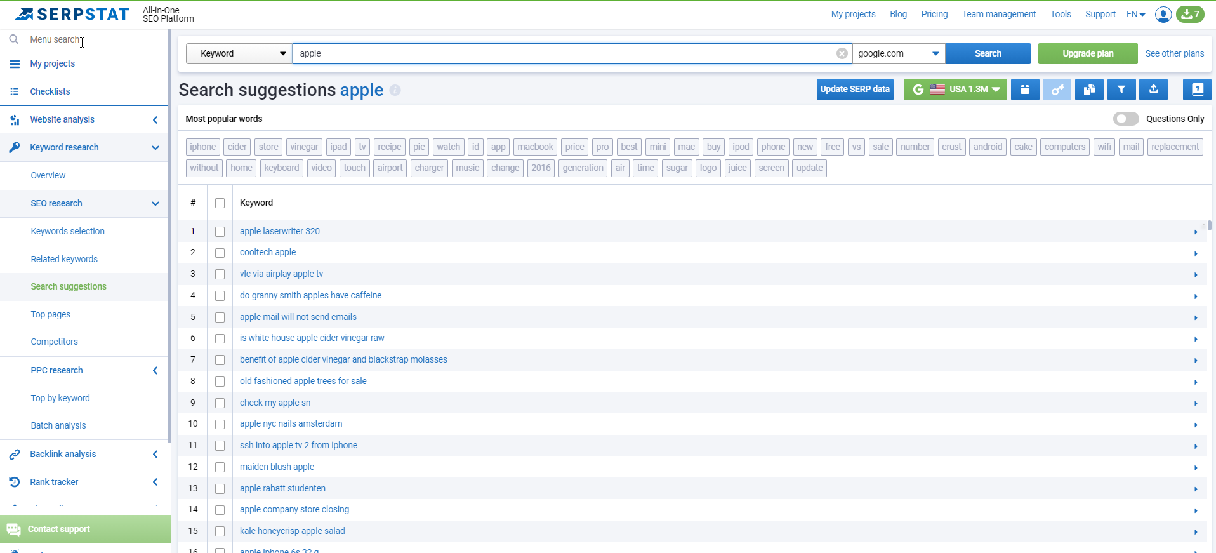Screen dimensions: 1216x553
Task: Click the My projects hamburger icon in sidebar
Action: click(15, 63)
